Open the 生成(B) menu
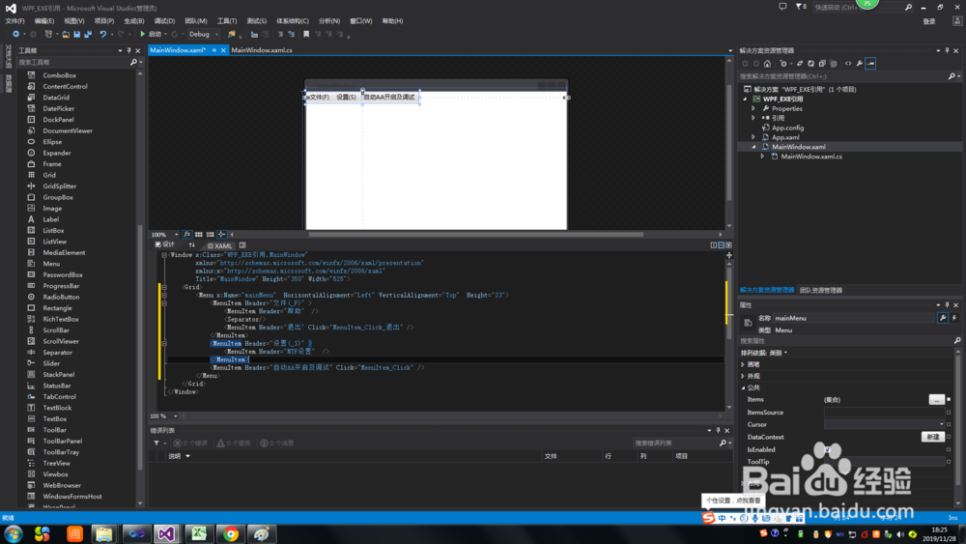The image size is (966, 544). point(133,21)
